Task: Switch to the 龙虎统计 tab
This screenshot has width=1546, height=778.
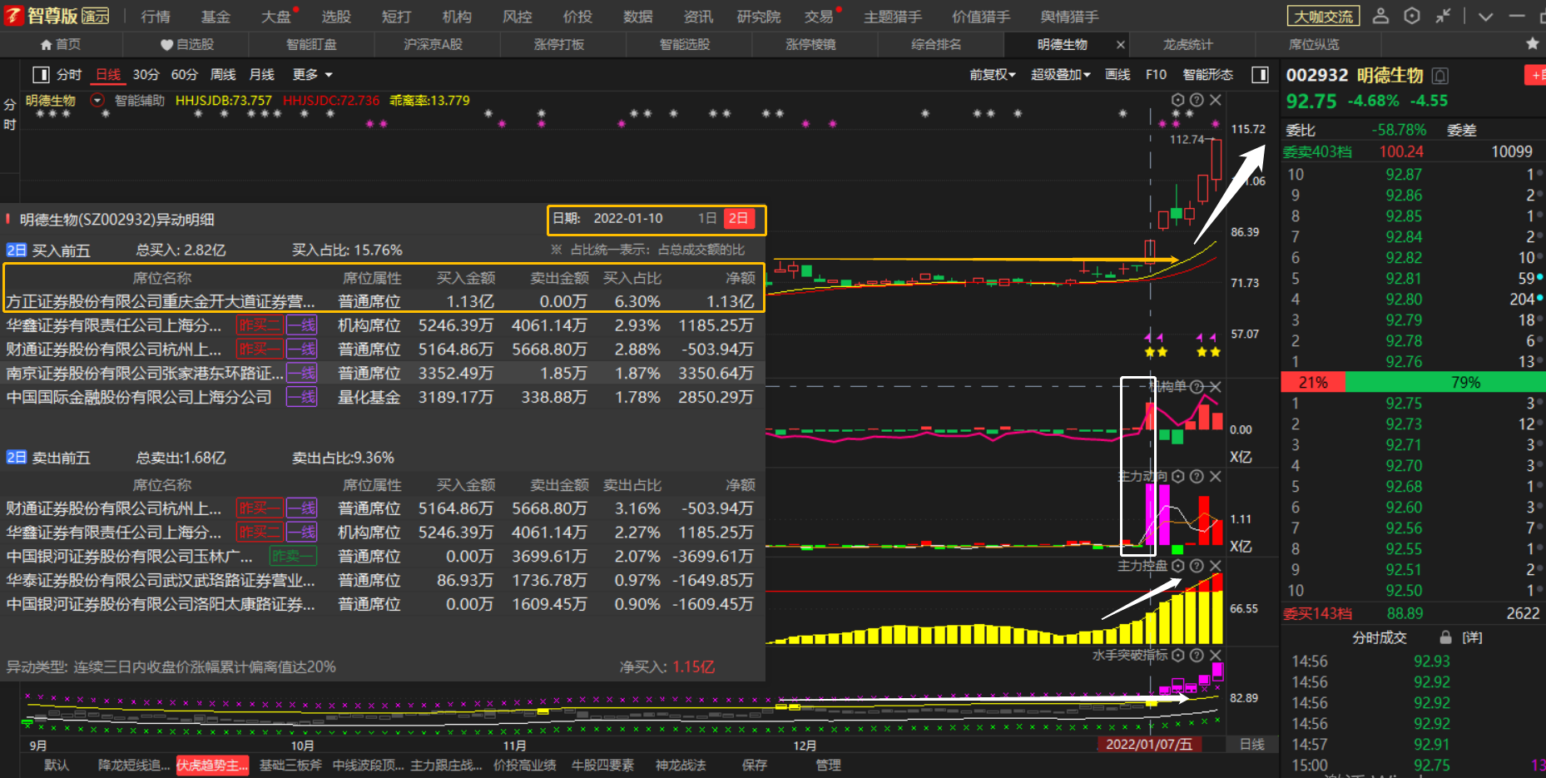Action: coord(1187,45)
